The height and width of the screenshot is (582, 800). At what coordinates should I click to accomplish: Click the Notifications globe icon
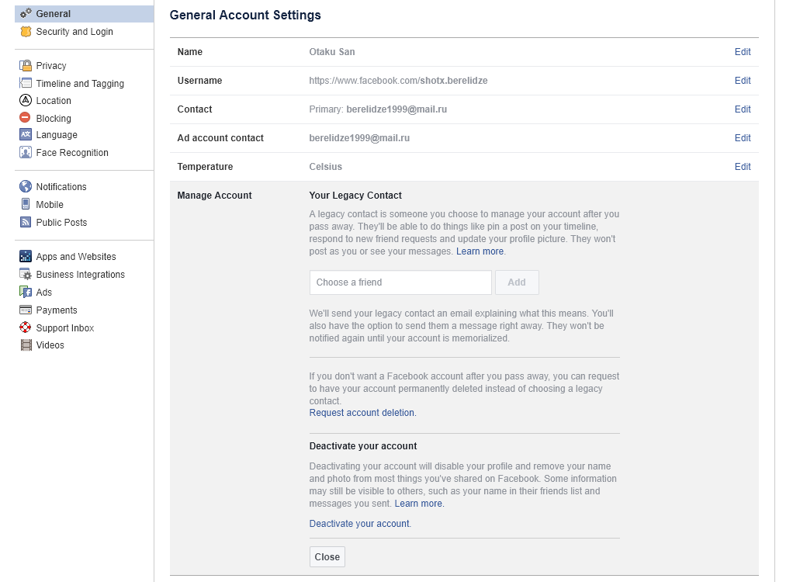click(26, 187)
